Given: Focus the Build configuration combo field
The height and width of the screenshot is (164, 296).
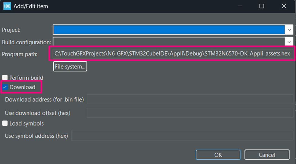Looking at the screenshot, I should (x=168, y=42).
